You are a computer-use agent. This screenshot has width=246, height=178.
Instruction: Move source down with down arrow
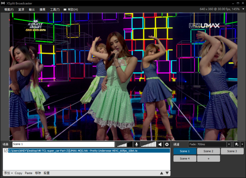pyautogui.click(x=167, y=173)
